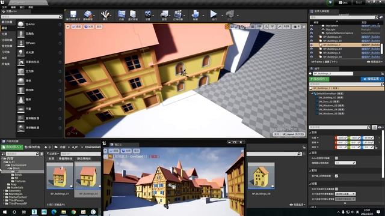Open Source Control toolbar icon
The image size is (385, 216).
pyautogui.click(x=88, y=14)
